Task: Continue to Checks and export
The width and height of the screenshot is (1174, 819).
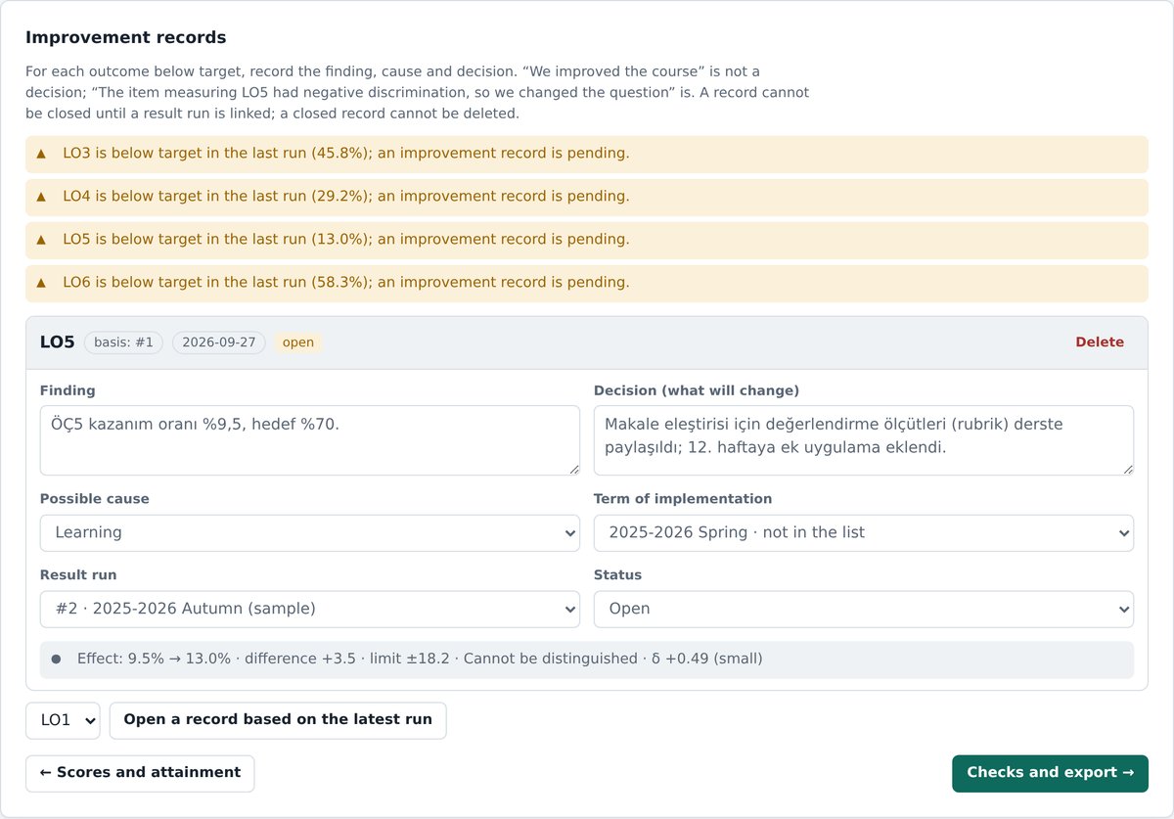Action: pos(1050,773)
